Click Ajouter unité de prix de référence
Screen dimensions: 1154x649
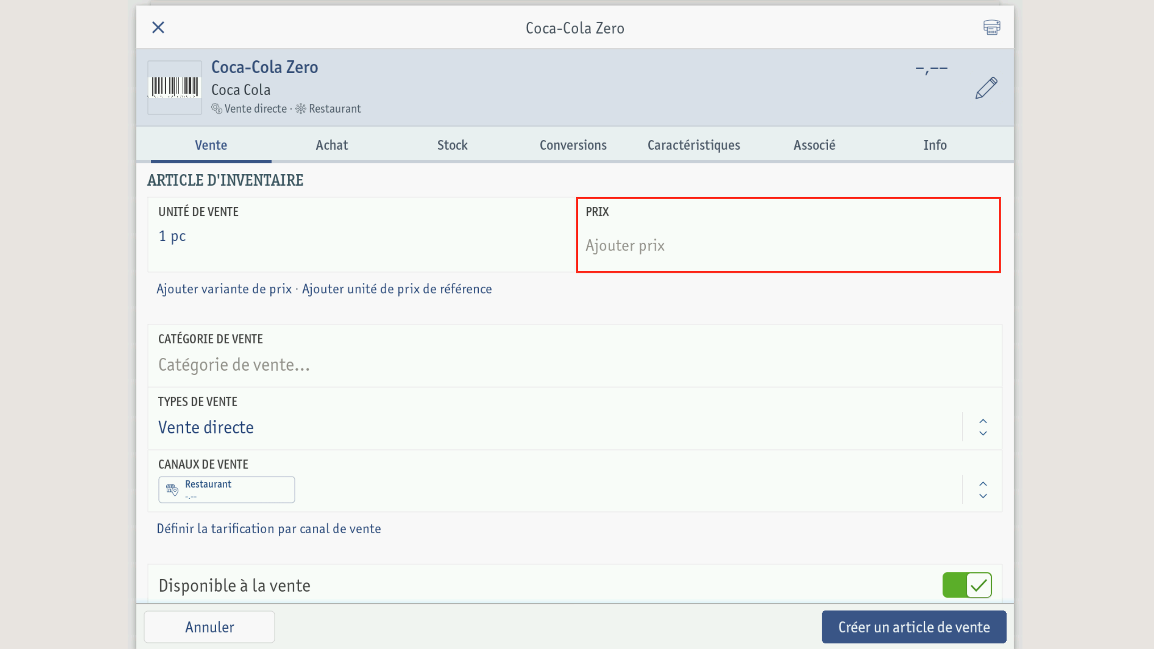[397, 289]
